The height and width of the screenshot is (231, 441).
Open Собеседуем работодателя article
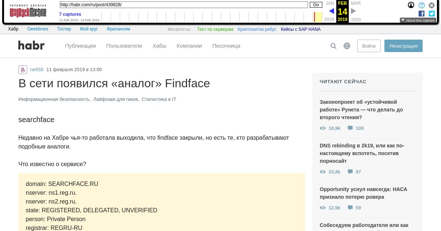364,225
